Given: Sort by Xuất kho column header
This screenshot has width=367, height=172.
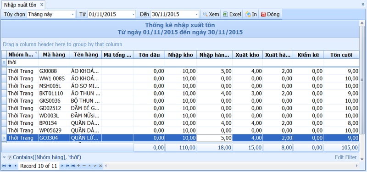Looking at the screenshot, I should coord(247,55).
